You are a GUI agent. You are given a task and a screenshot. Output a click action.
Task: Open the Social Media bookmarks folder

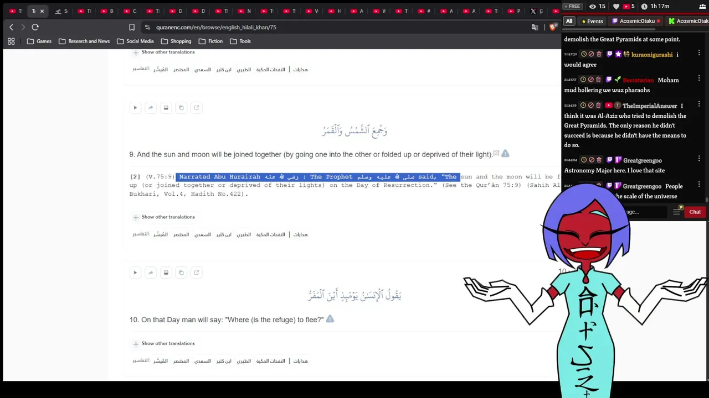[x=135, y=41]
